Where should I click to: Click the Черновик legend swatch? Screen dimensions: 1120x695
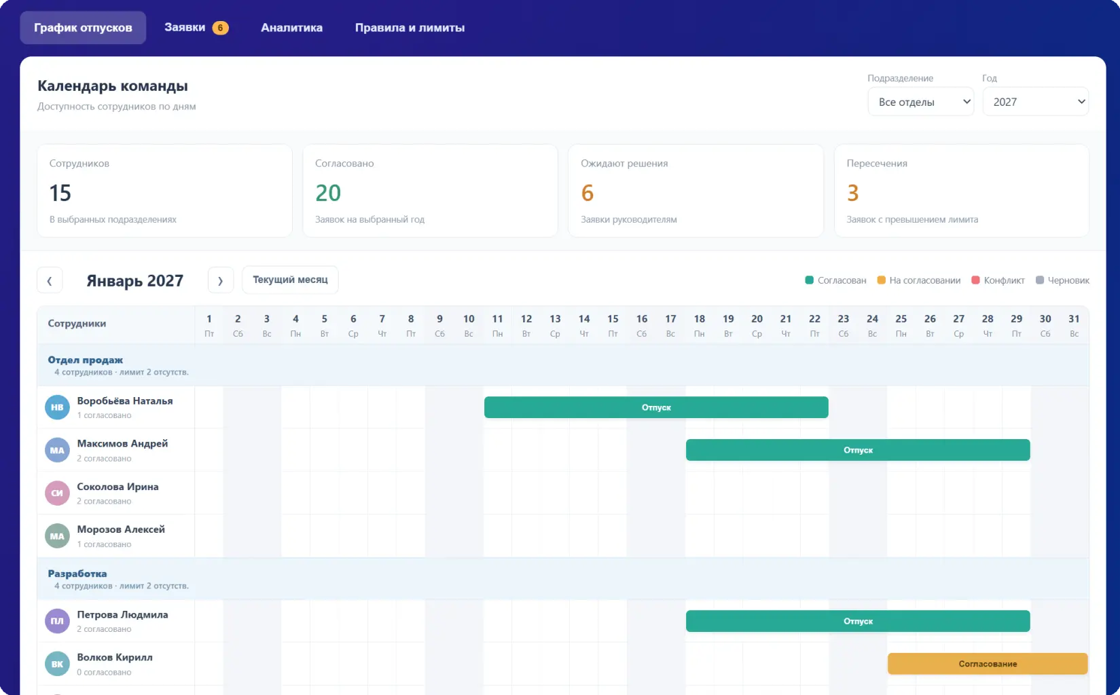point(1039,280)
